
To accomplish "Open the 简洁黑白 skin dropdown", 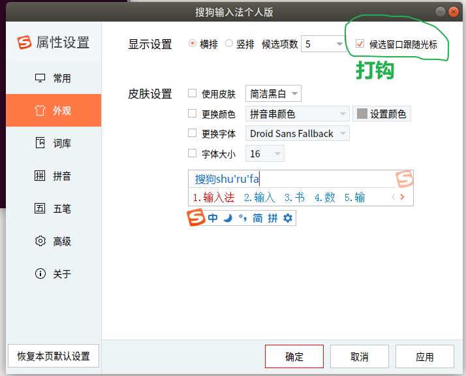I will pyautogui.click(x=273, y=93).
